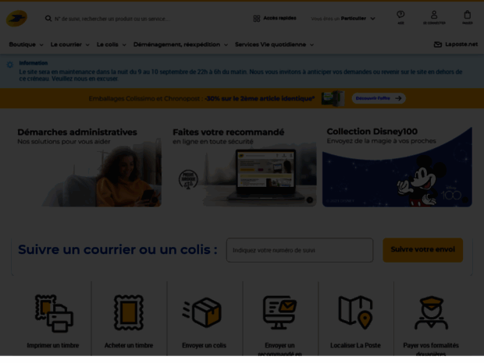Click the La Poste logo
Viewport: 484px width, 363px height.
point(16,19)
